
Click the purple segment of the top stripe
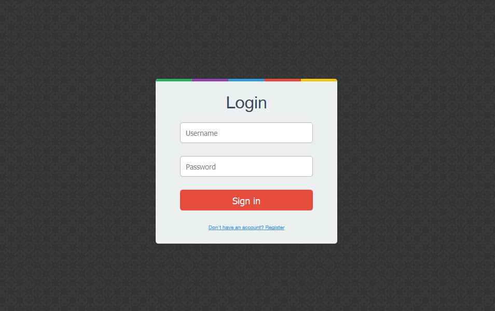tap(210, 80)
